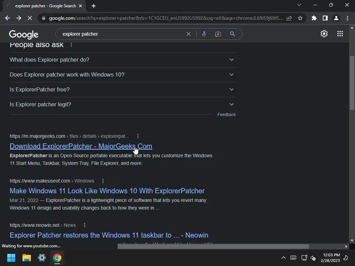355x266 pixels.
Task: Open People also ask options menu
Action: 71,45
